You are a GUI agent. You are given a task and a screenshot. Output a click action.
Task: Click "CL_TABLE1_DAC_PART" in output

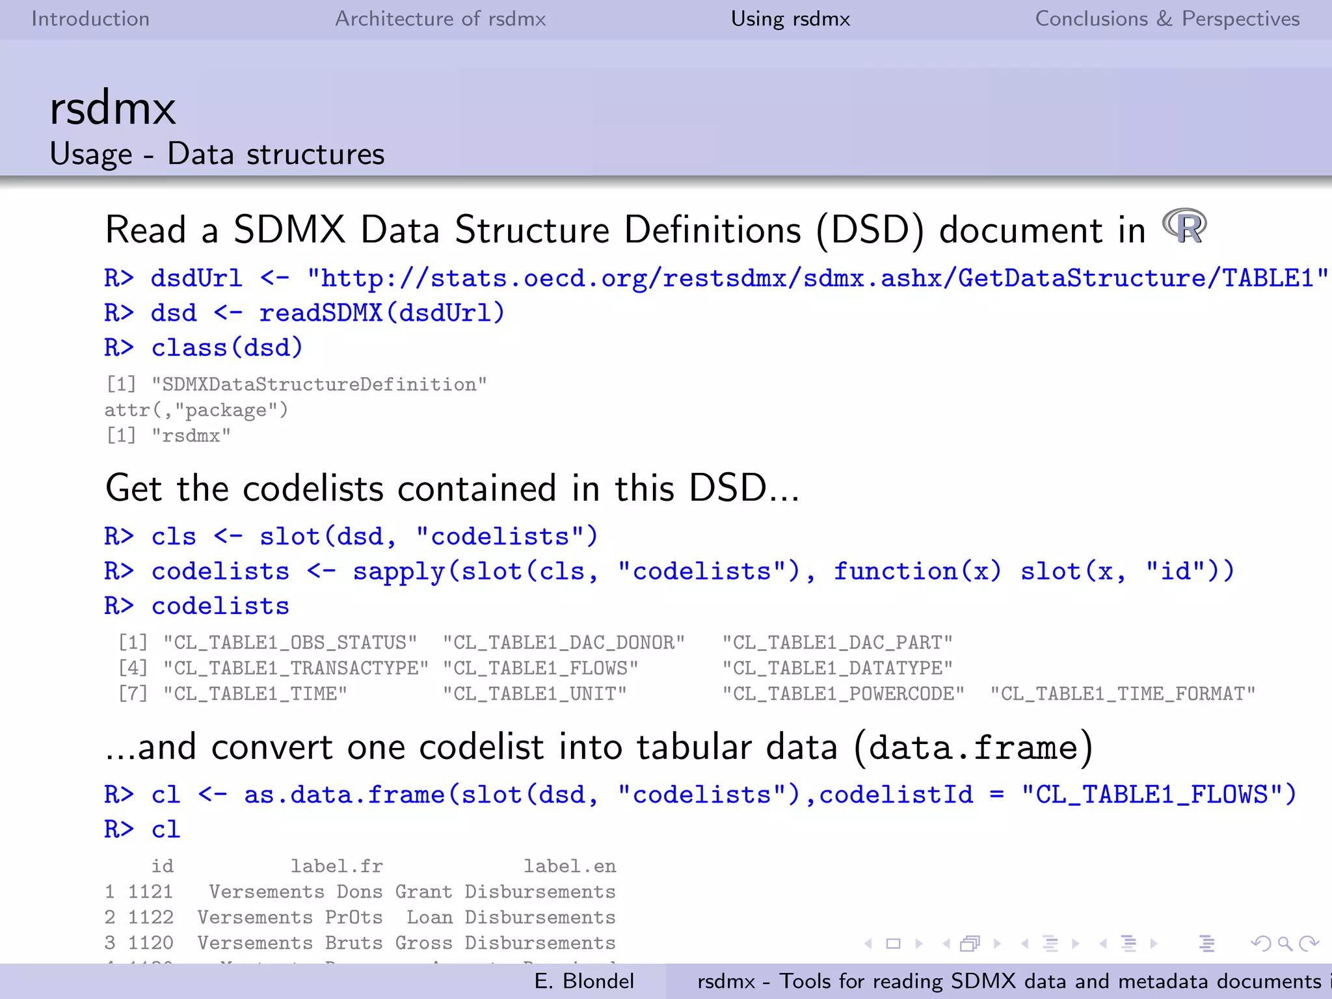click(838, 643)
